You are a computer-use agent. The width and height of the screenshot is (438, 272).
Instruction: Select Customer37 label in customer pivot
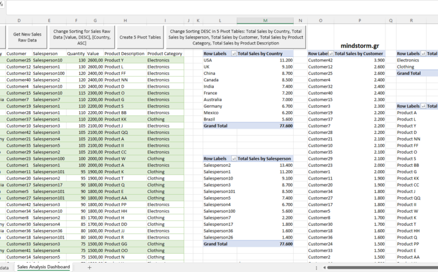click(x=320, y=119)
